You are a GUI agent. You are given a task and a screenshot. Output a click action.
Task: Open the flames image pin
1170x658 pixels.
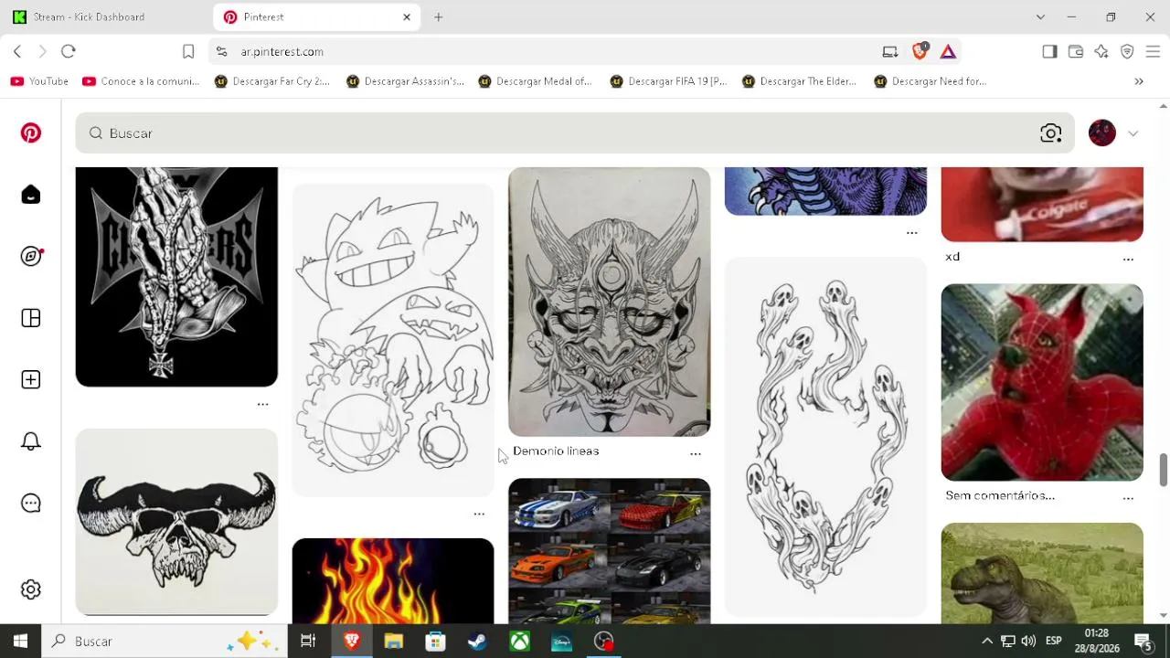[393, 581]
